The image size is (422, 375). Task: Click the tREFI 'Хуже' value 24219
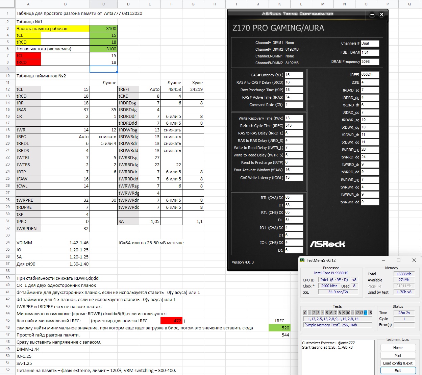[193, 89]
